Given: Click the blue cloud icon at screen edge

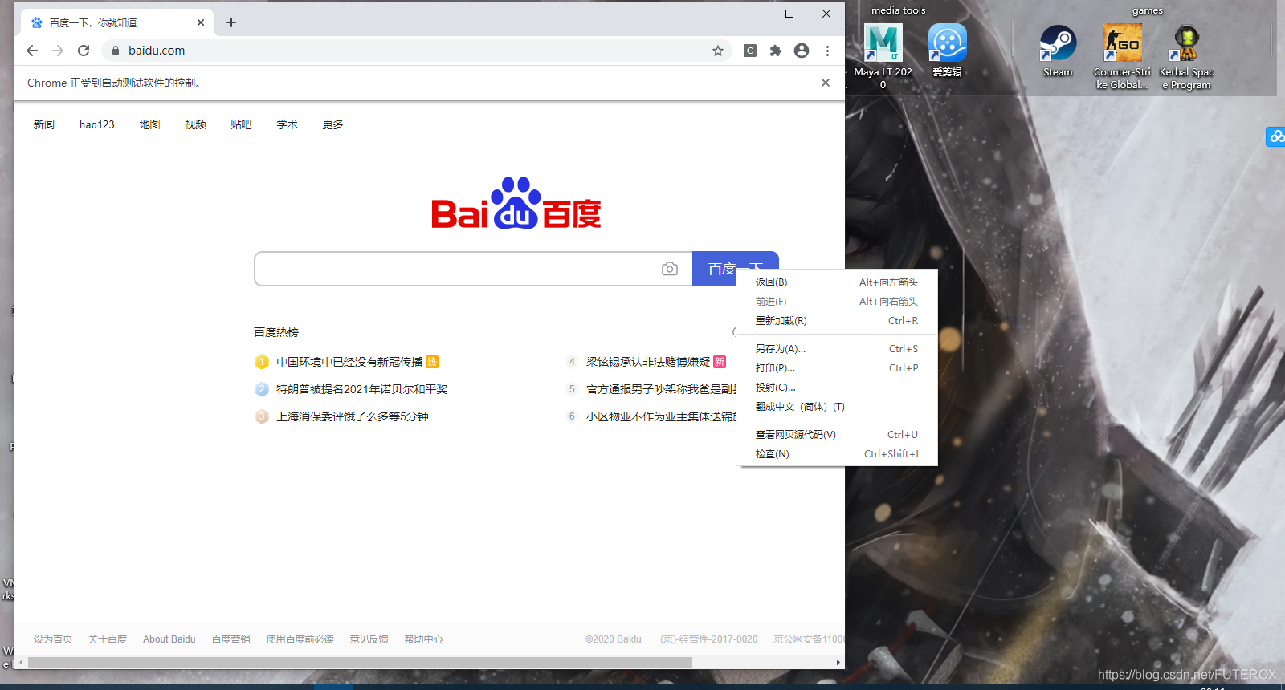Looking at the screenshot, I should 1275,136.
